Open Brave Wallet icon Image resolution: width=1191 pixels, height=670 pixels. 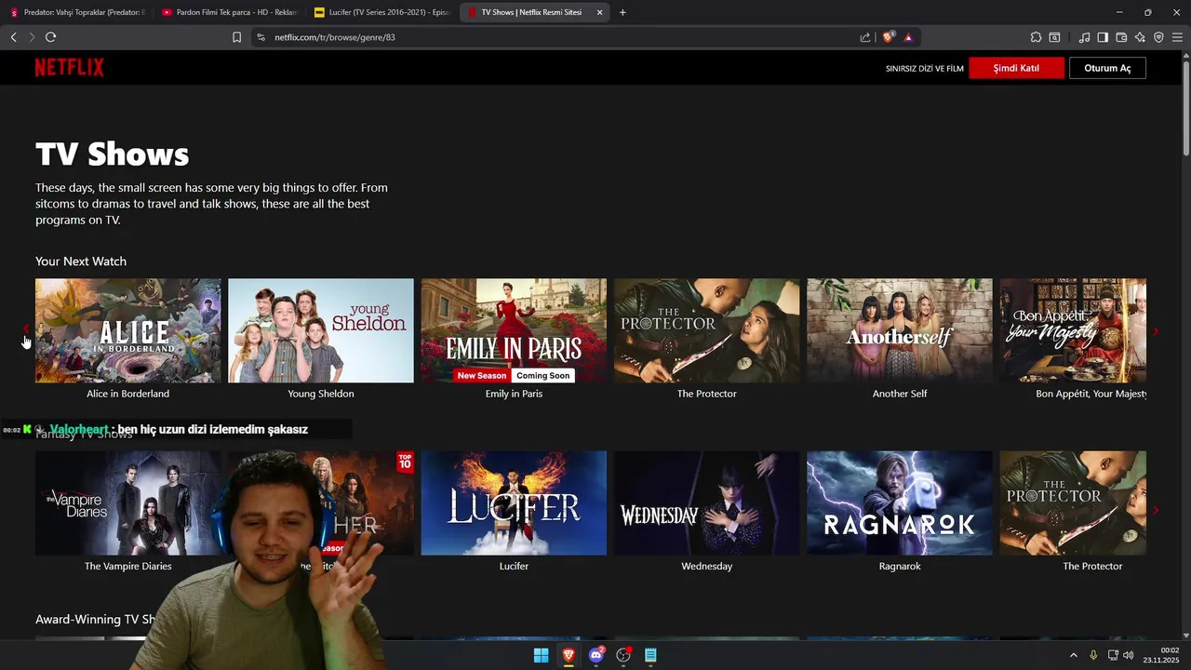pos(1121,37)
